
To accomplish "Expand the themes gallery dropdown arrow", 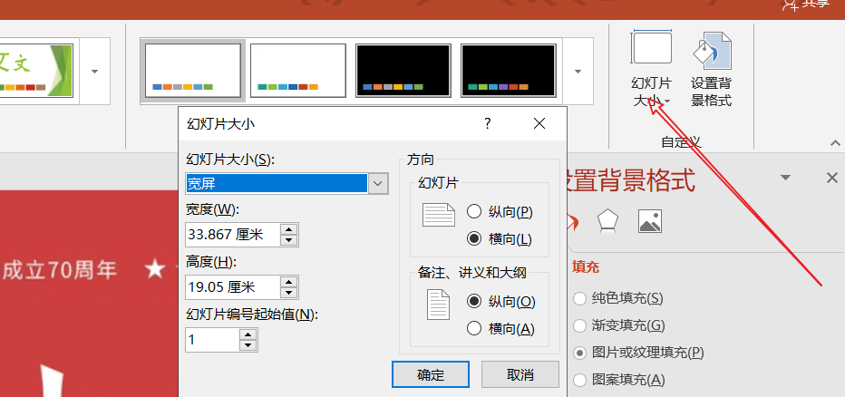I will pyautogui.click(x=94, y=71).
